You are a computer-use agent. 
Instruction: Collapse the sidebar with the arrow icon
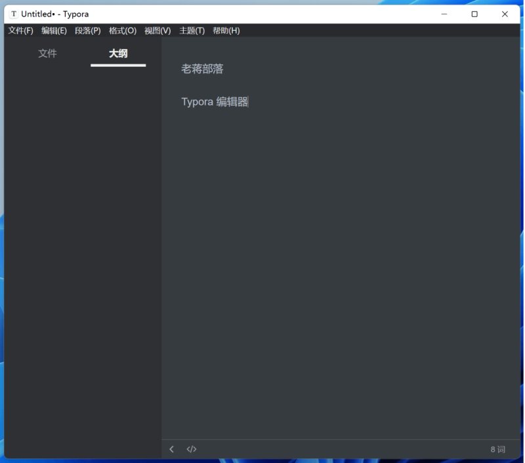tap(171, 449)
